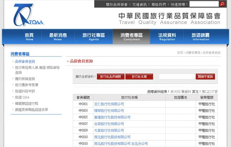Open 旅行社專區 Agents nav tab
The width and height of the screenshot is (231, 147).
point(94,36)
